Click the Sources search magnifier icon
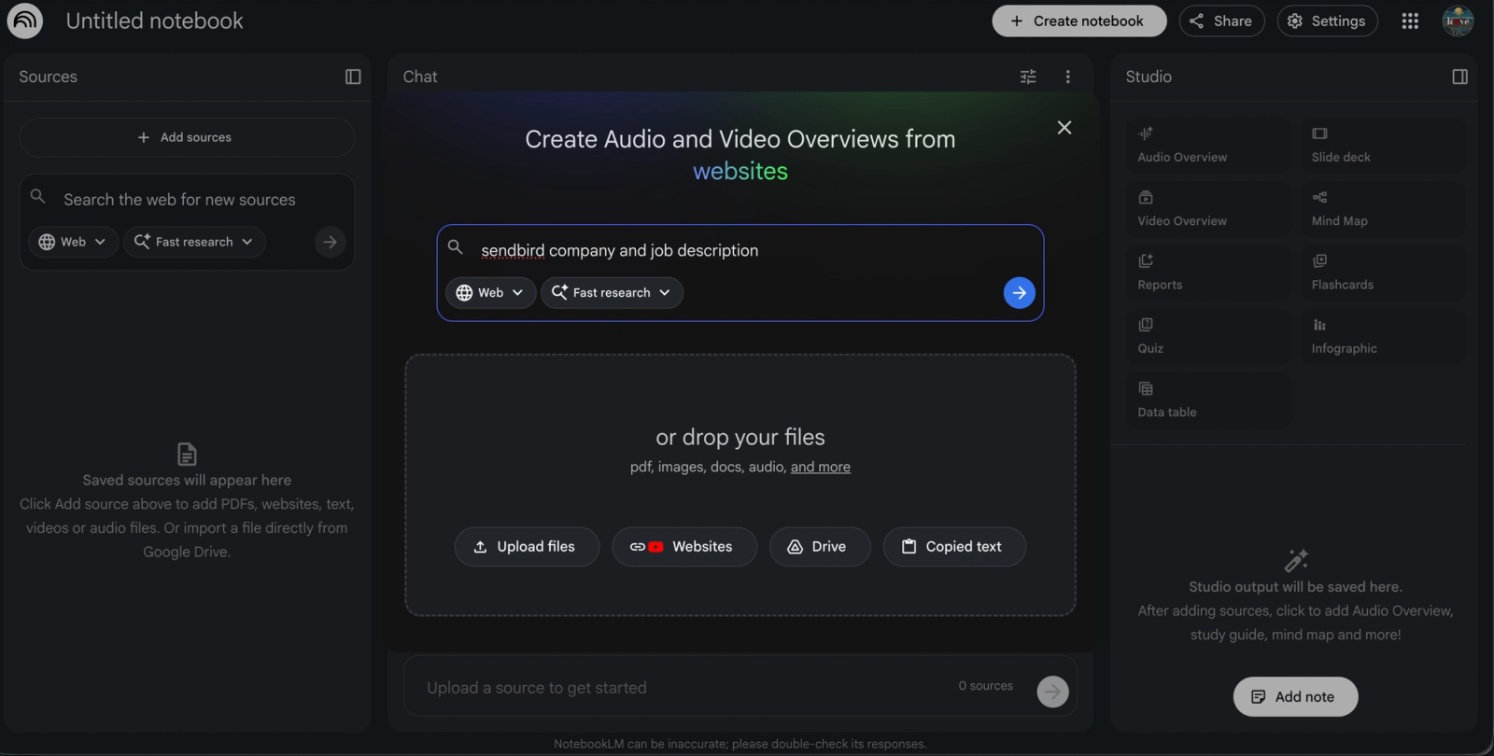 point(37,196)
